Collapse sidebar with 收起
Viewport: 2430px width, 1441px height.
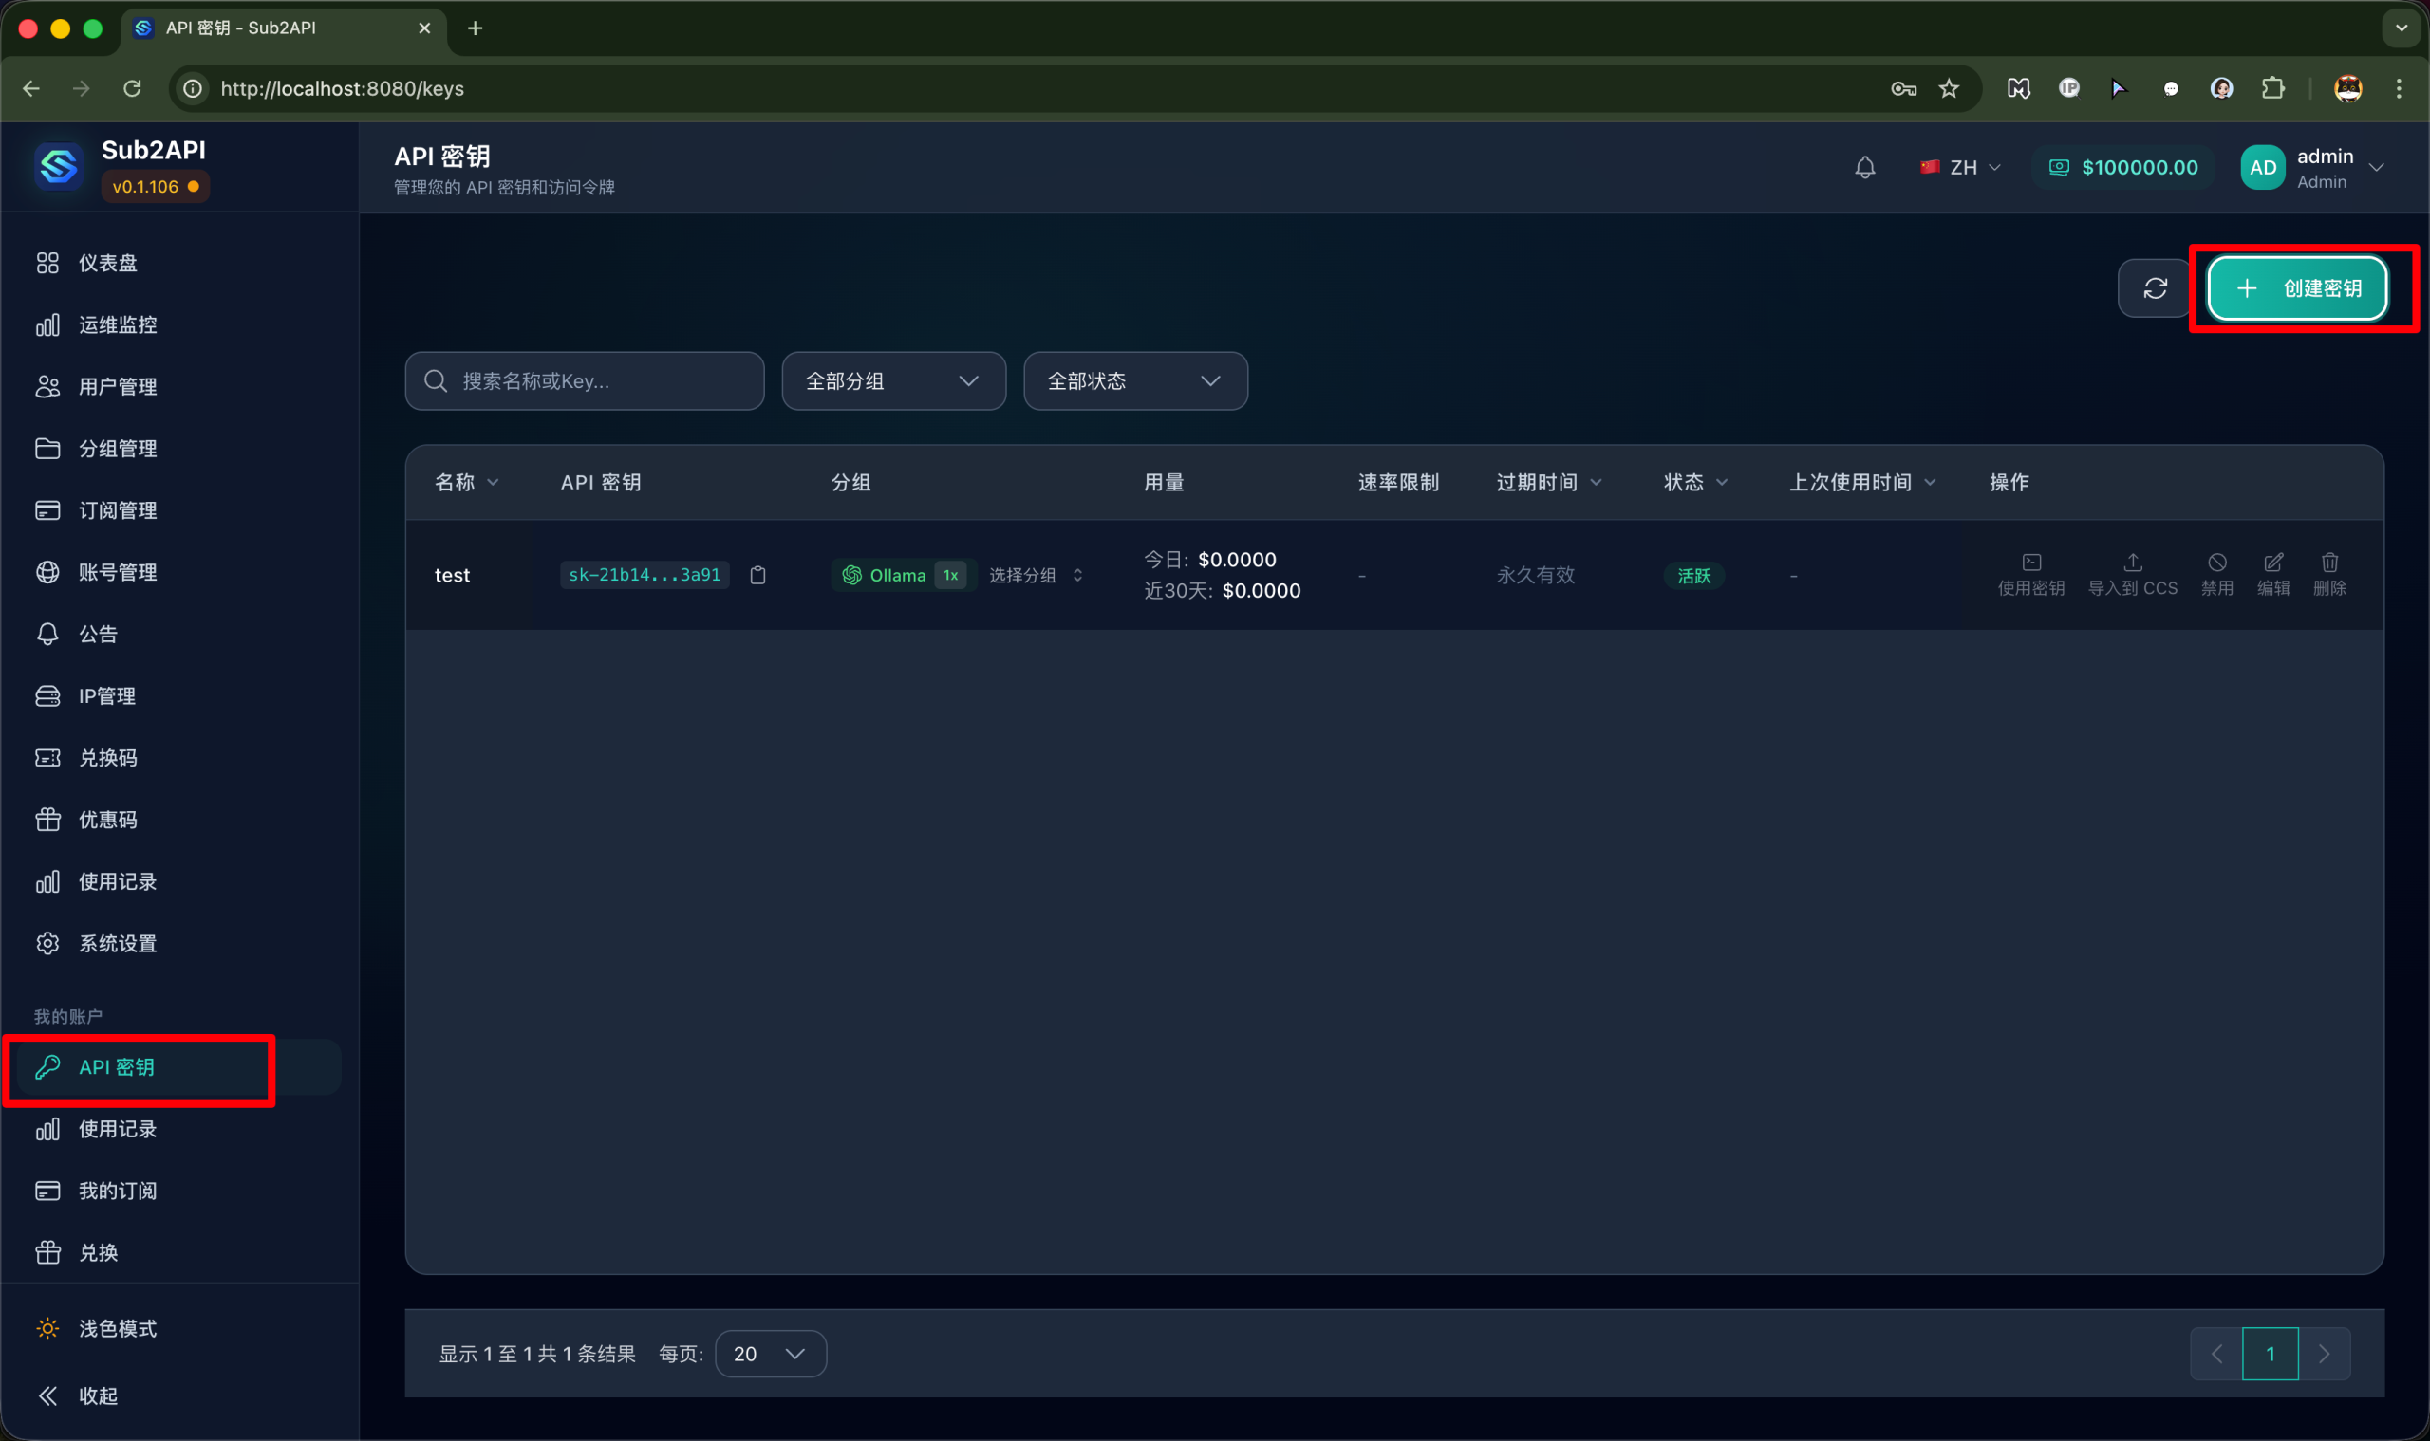pyautogui.click(x=97, y=1395)
